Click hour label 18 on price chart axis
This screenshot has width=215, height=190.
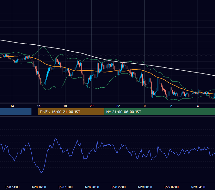coord(65,106)
